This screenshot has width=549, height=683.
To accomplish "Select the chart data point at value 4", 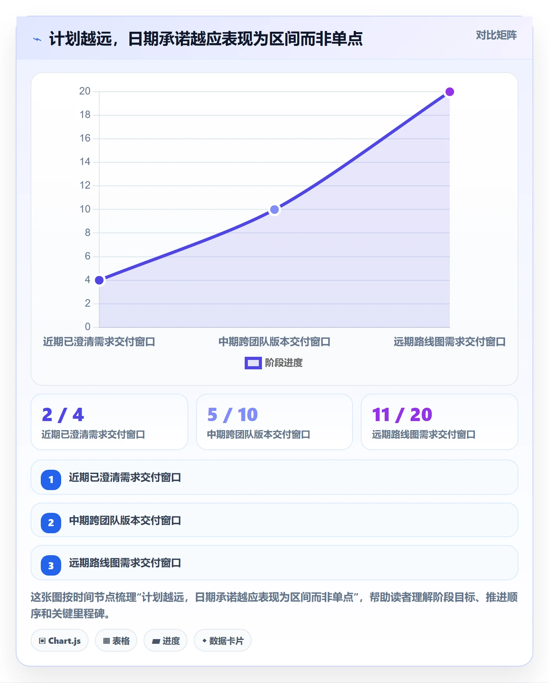I will point(99,280).
